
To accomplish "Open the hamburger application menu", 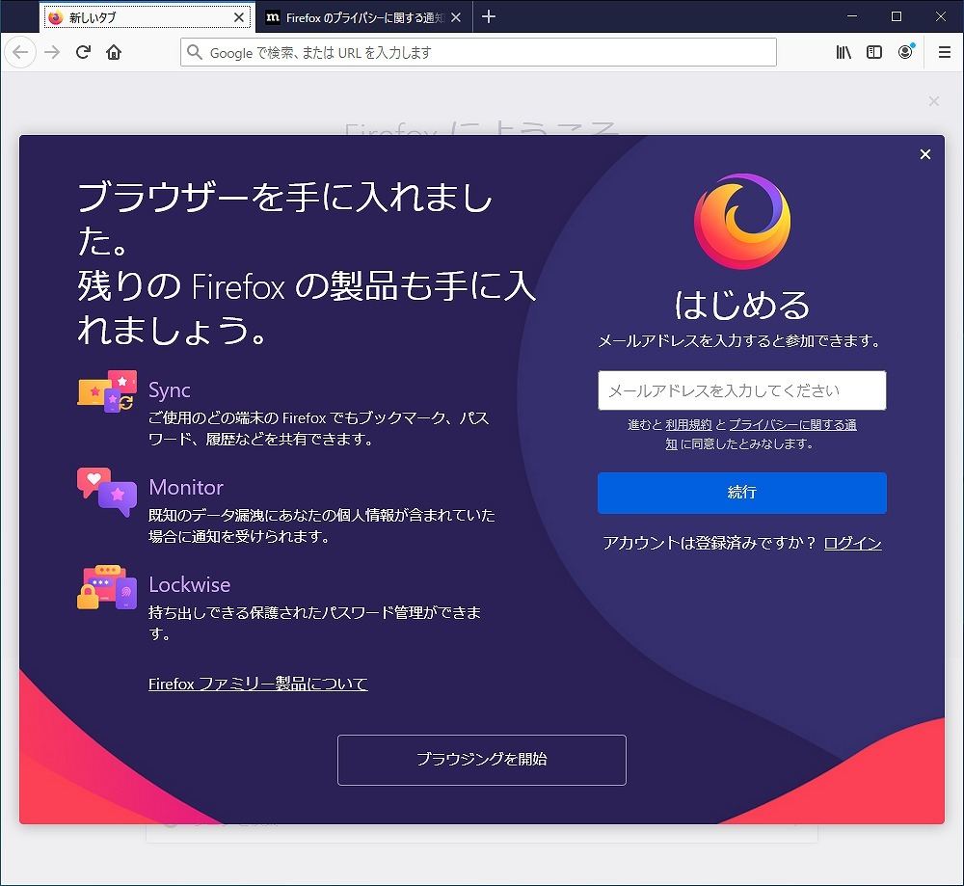I will point(945,52).
